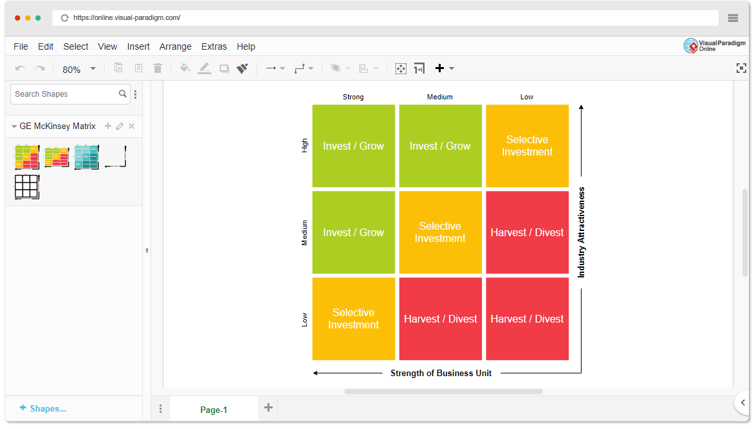Click the Paste icon in toolbar

[138, 68]
